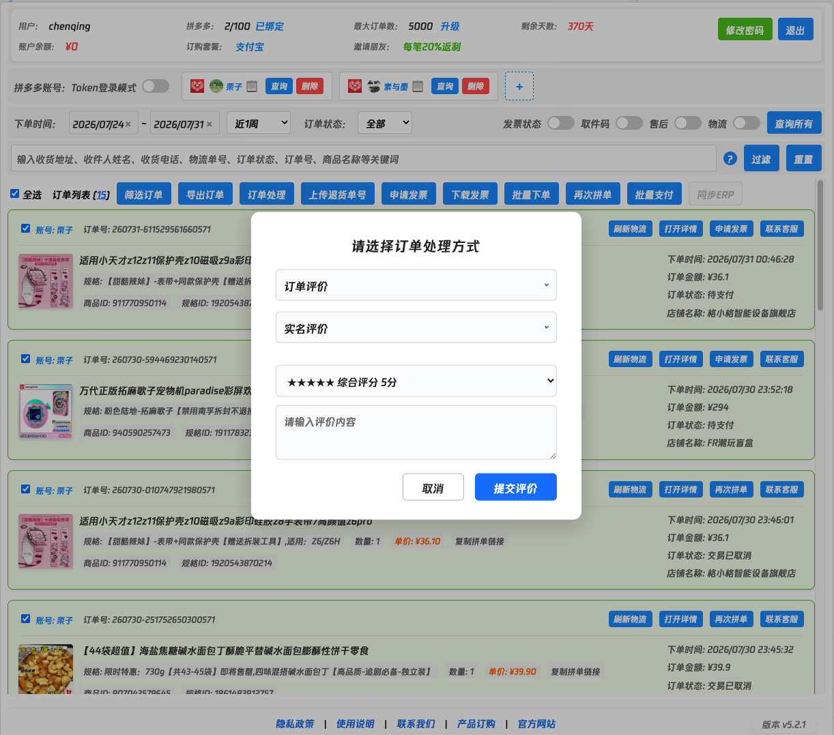This screenshot has width=834, height=735.
Task: Open the 联系我们 footer link
Action: (x=416, y=723)
